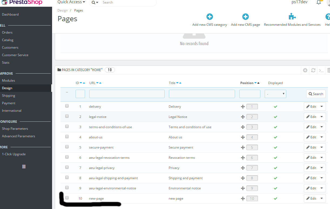Click the PrestaShop logo
Screen dimensions: 330x209
[22, 2]
